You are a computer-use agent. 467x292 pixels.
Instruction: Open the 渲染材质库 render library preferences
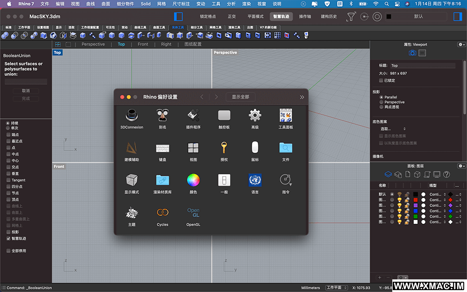(x=163, y=184)
